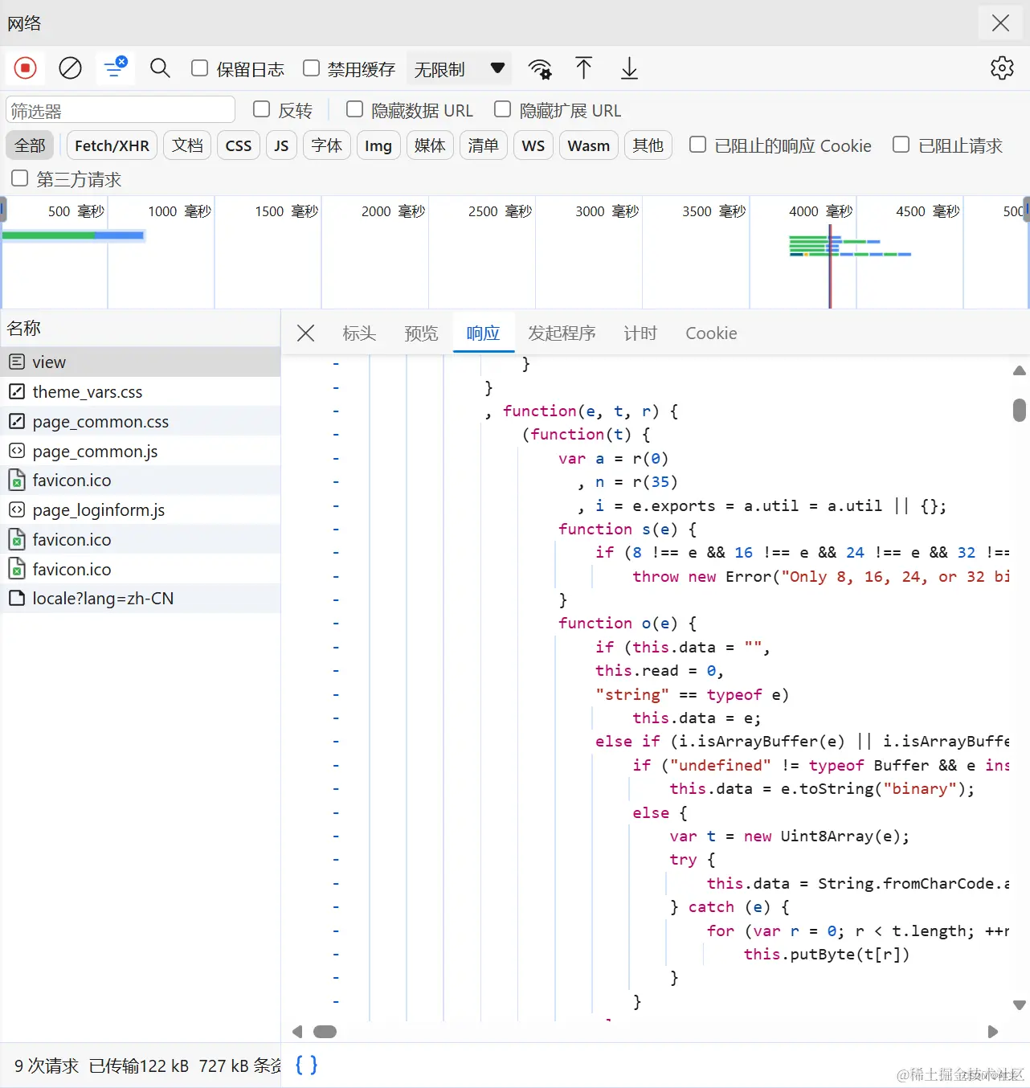
Task: Open the 标头 tab
Action: [359, 333]
